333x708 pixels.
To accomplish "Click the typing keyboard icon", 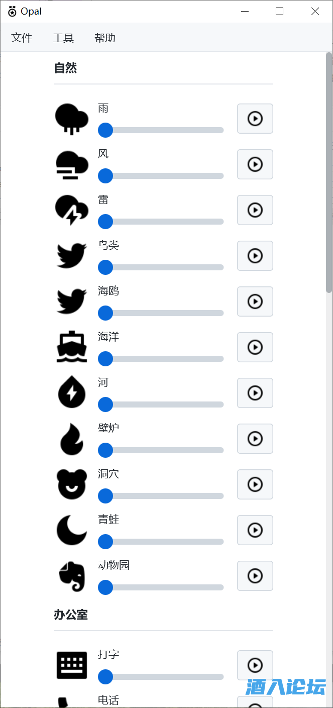I will (71, 665).
